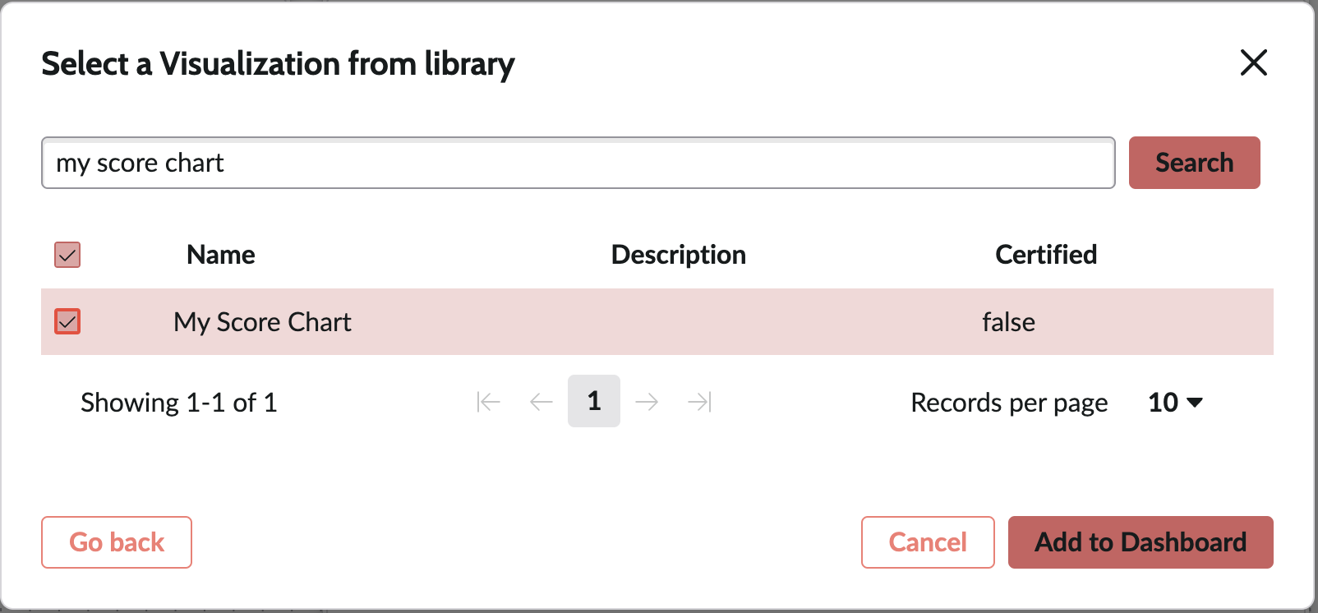Click inside the search field
The image size is (1318, 613).
tap(575, 163)
